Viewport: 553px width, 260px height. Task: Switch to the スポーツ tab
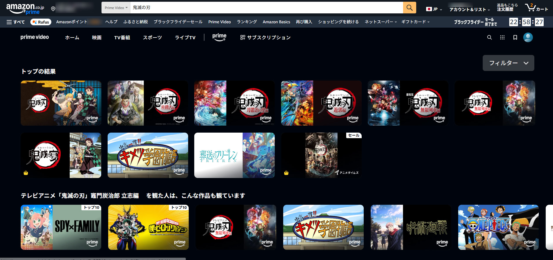tap(152, 38)
